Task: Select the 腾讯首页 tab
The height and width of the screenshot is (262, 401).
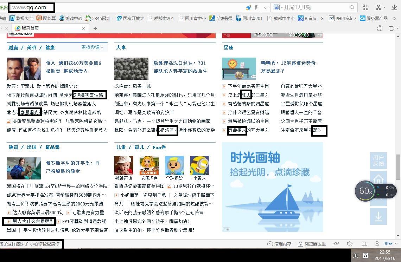Action: click(x=50, y=28)
